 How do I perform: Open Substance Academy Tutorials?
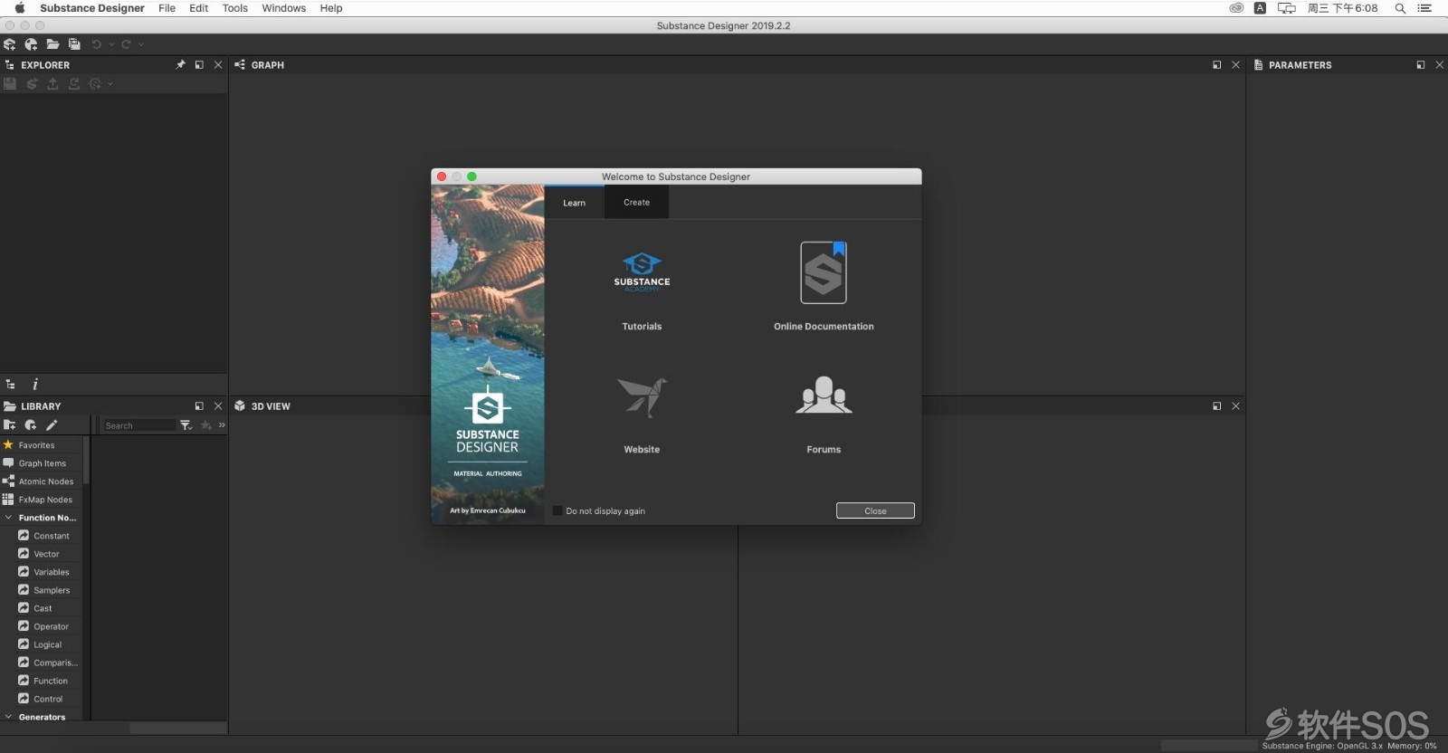click(642, 290)
